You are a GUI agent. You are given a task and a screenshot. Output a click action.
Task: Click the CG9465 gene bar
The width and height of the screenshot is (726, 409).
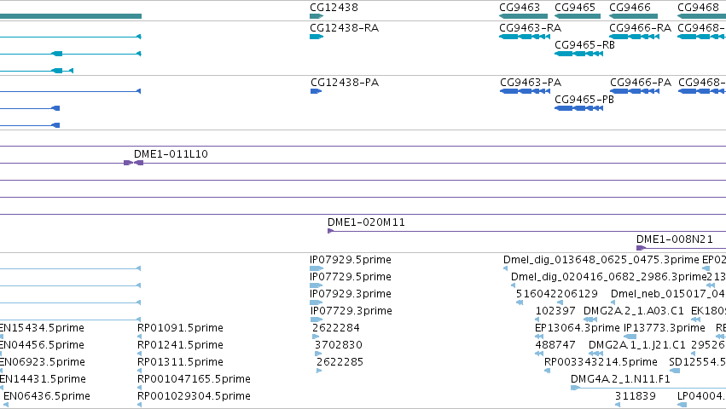(x=578, y=16)
